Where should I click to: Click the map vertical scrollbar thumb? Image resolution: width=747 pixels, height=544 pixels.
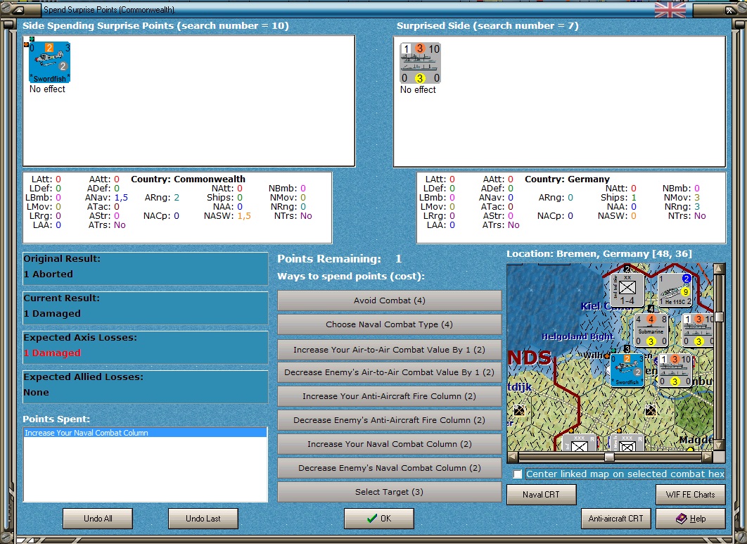click(x=719, y=317)
